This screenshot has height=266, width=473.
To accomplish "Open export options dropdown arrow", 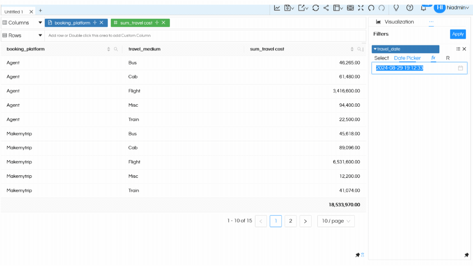I will coord(306,9).
